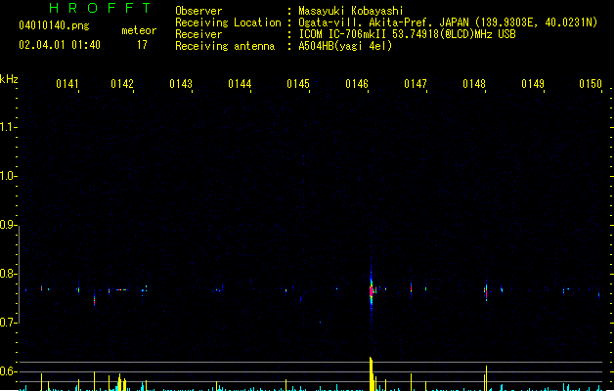Click the Observer label

tap(198, 11)
